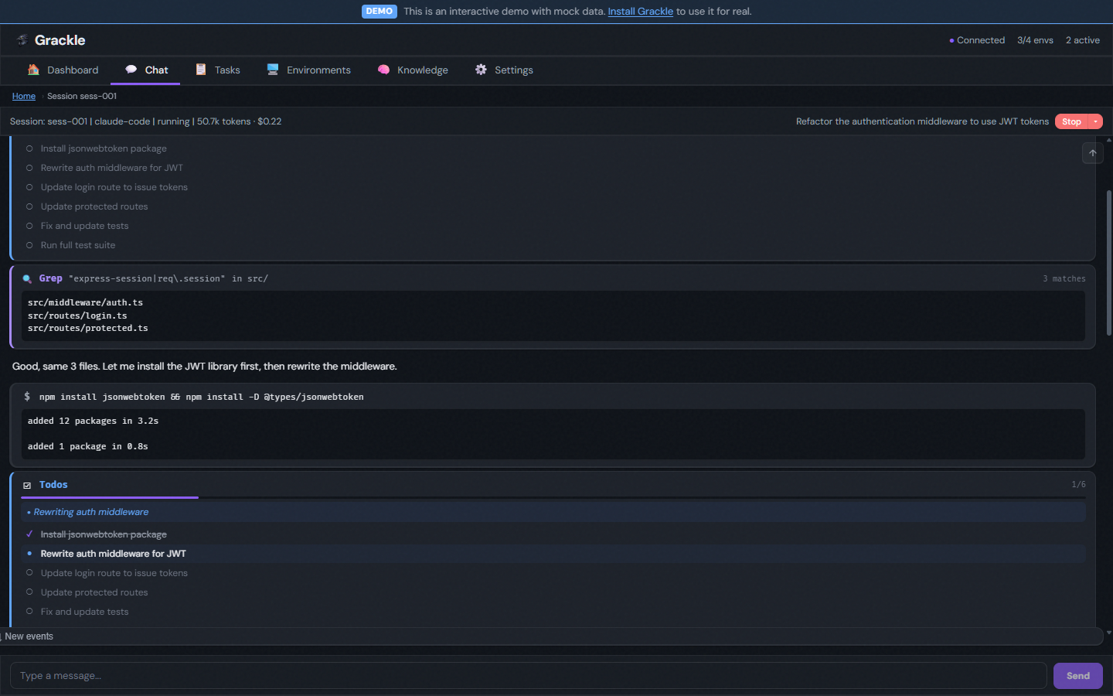Click the circle beside lower Update login route item
This screenshot has width=1113, height=696.
point(29,573)
